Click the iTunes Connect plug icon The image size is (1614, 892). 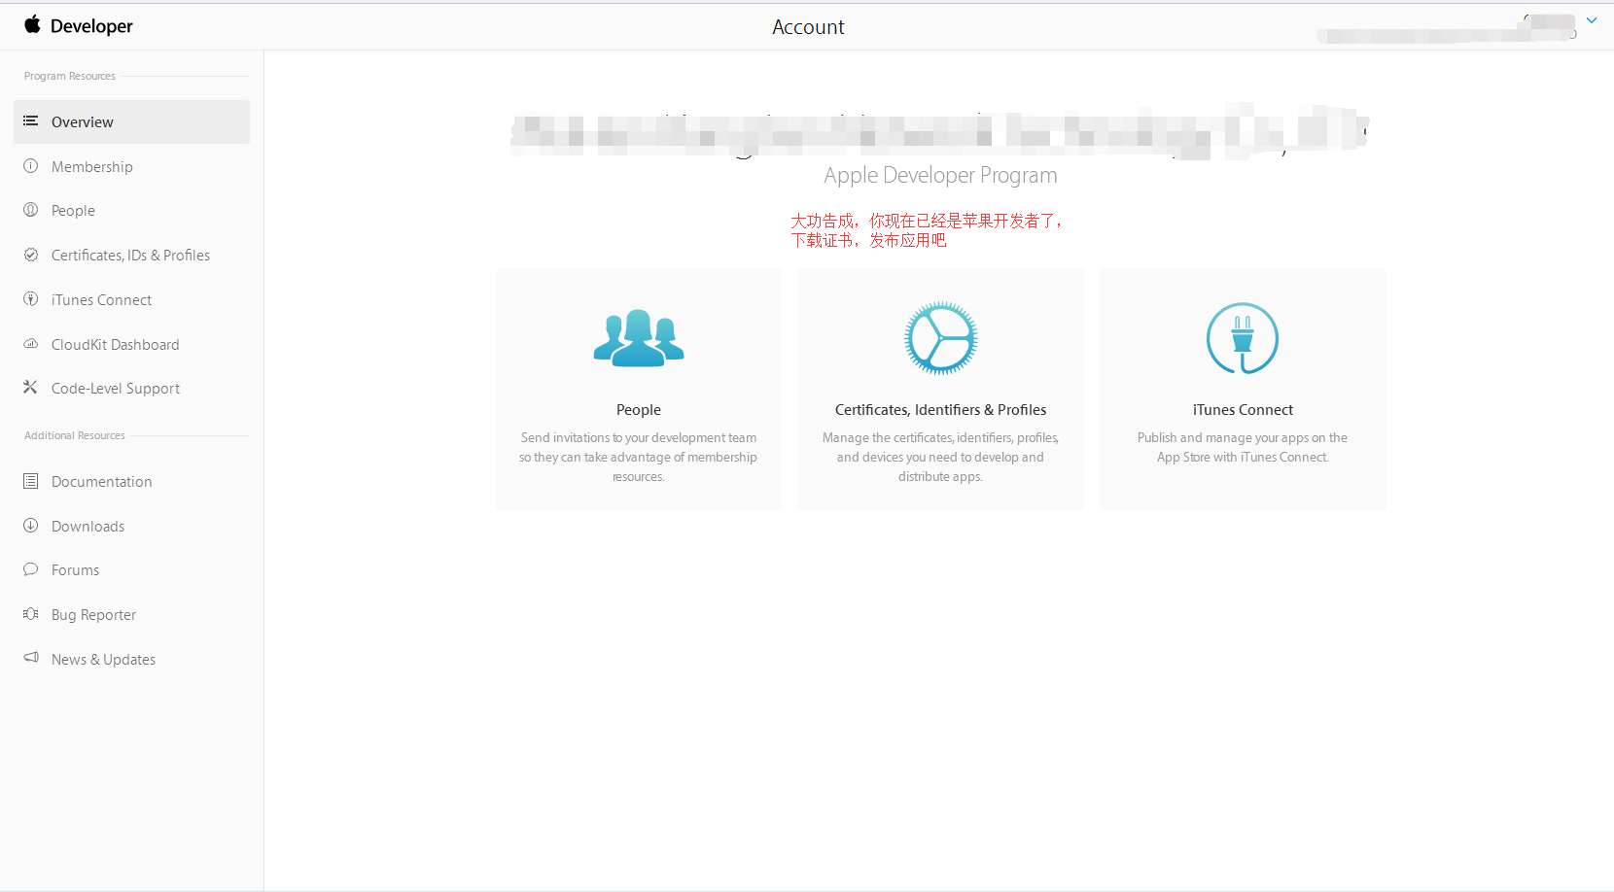pos(1242,338)
